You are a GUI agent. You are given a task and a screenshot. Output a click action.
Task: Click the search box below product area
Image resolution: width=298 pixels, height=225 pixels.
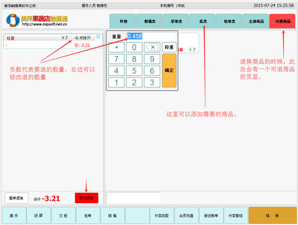pyautogui.click(x=133, y=198)
